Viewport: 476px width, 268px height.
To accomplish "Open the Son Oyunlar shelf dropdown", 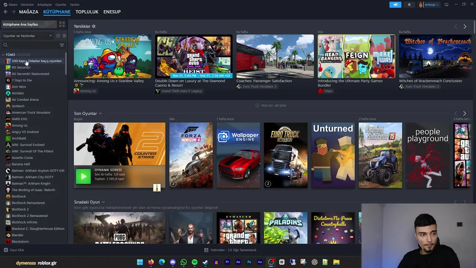I will point(100,114).
